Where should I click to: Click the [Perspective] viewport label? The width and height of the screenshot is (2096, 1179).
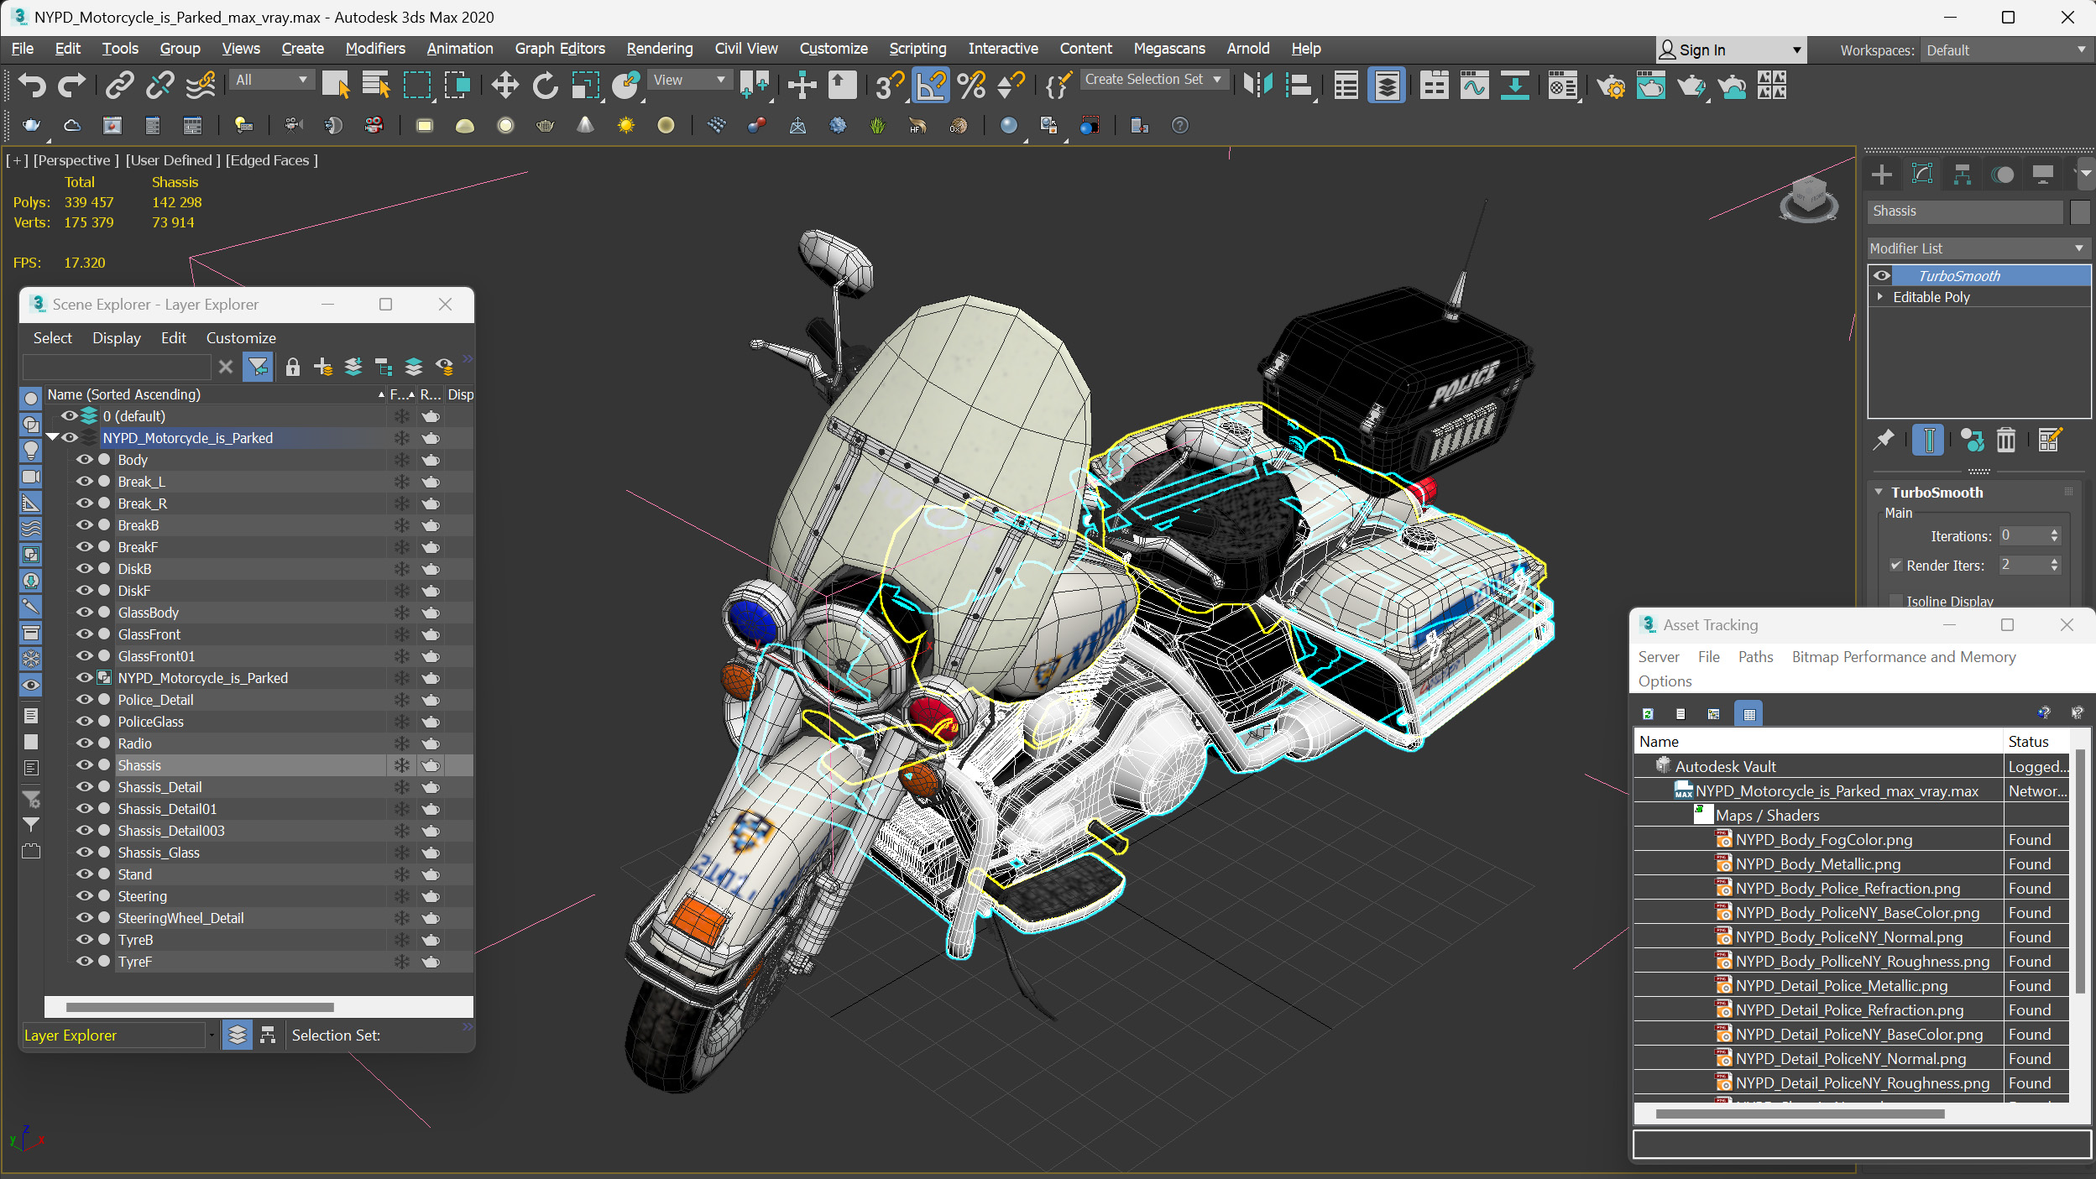(76, 159)
